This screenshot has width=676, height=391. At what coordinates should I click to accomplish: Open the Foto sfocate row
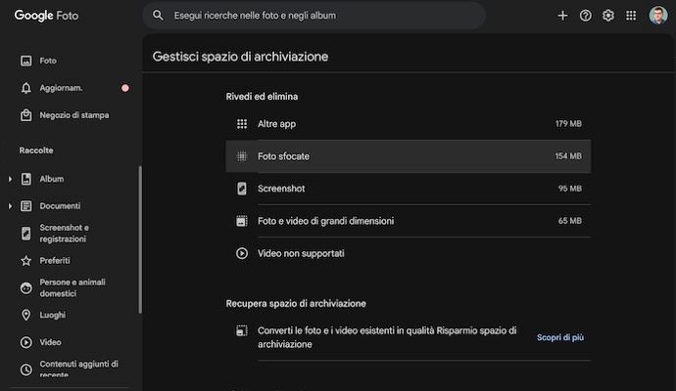409,156
